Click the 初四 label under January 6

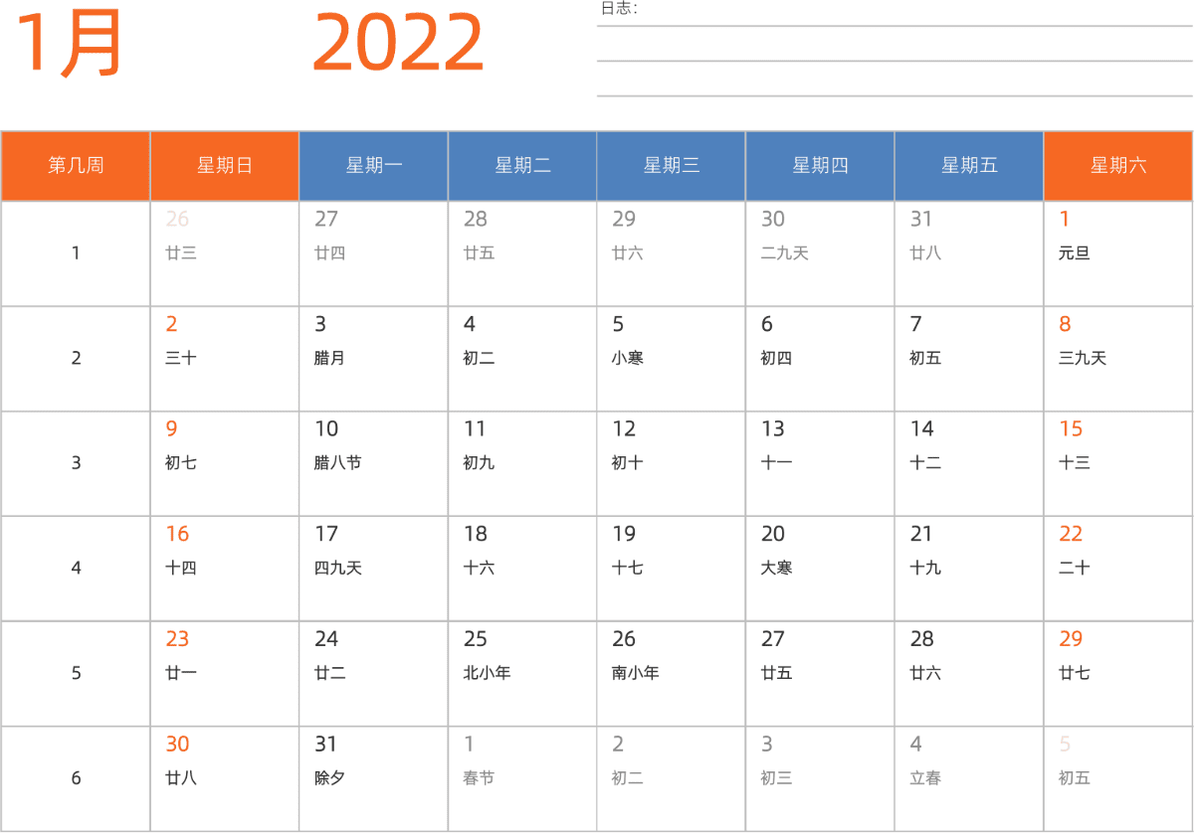point(777,358)
